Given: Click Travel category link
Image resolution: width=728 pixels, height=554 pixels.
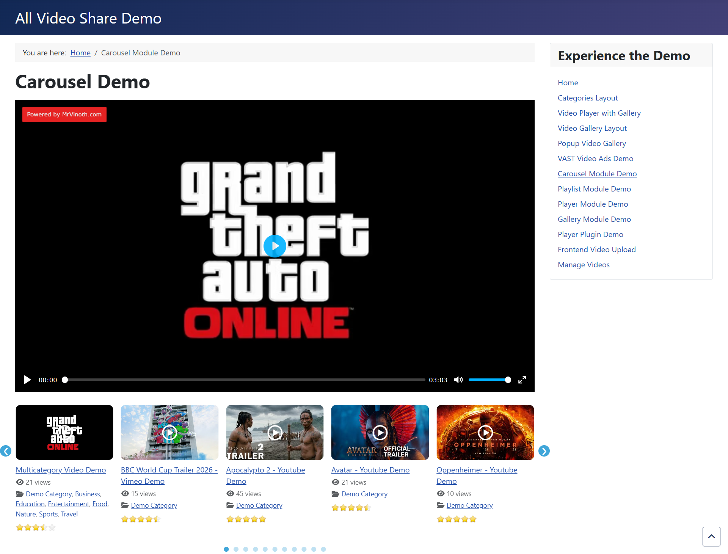Looking at the screenshot, I should (69, 514).
